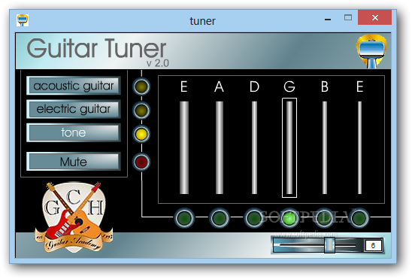Close the tuner window
The height and width of the screenshot is (279, 412).
pos(374,17)
